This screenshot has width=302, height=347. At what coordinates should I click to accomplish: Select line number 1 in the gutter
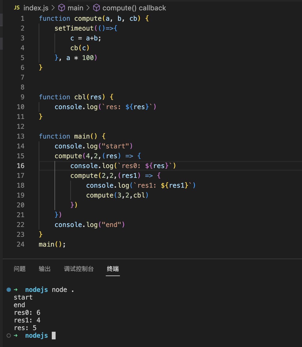23,19
